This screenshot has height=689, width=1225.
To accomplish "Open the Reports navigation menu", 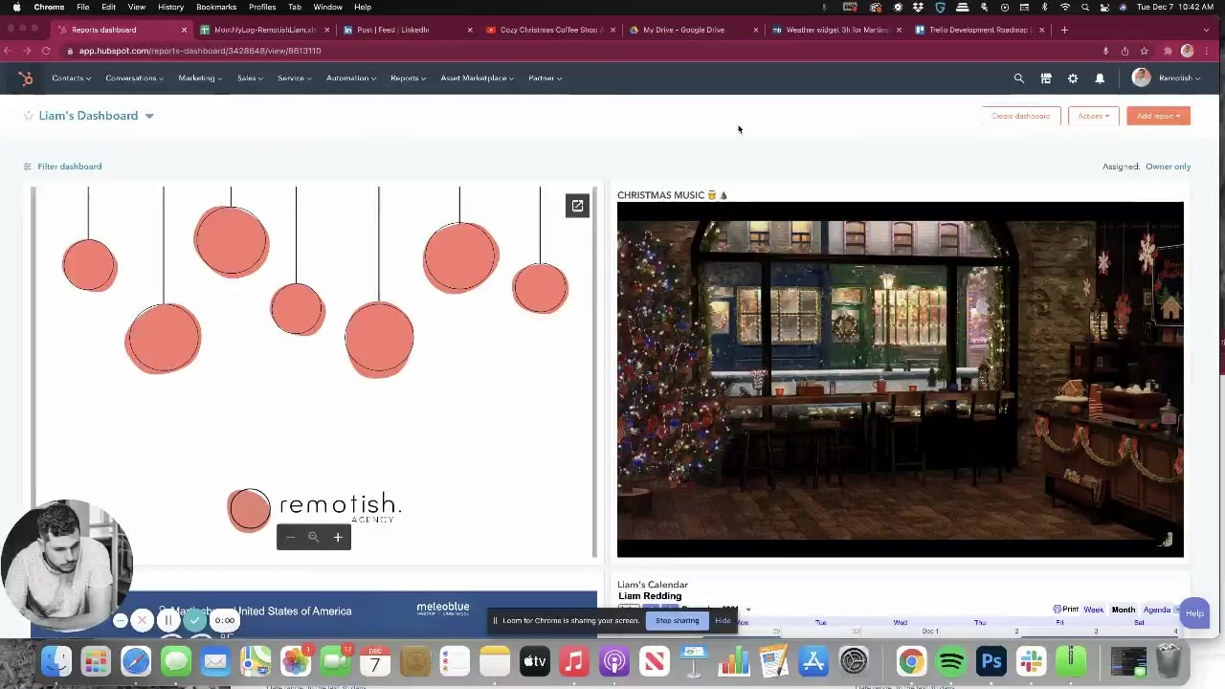I will click(x=409, y=78).
